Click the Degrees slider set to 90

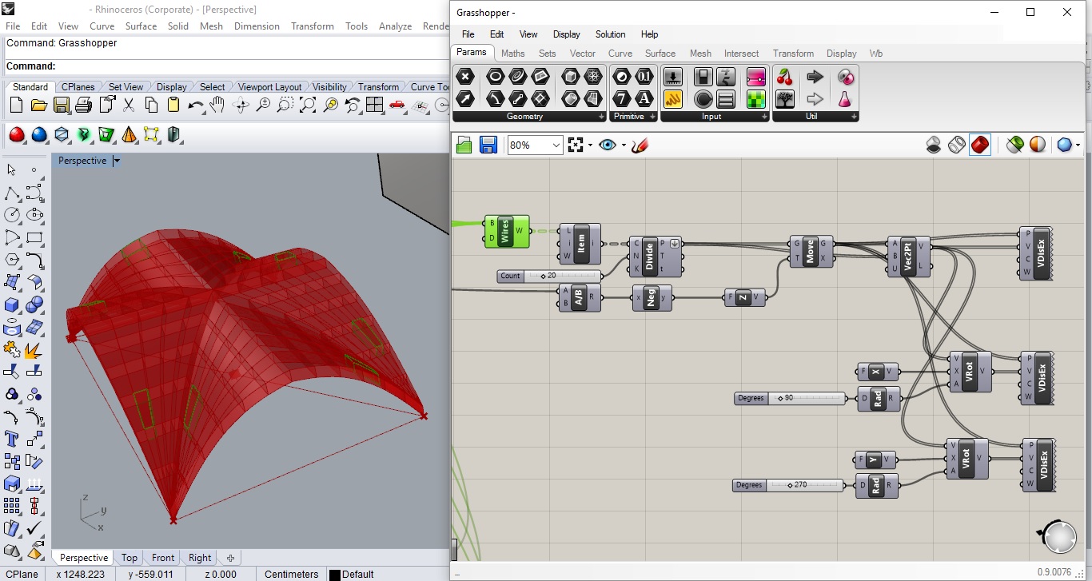coord(790,398)
